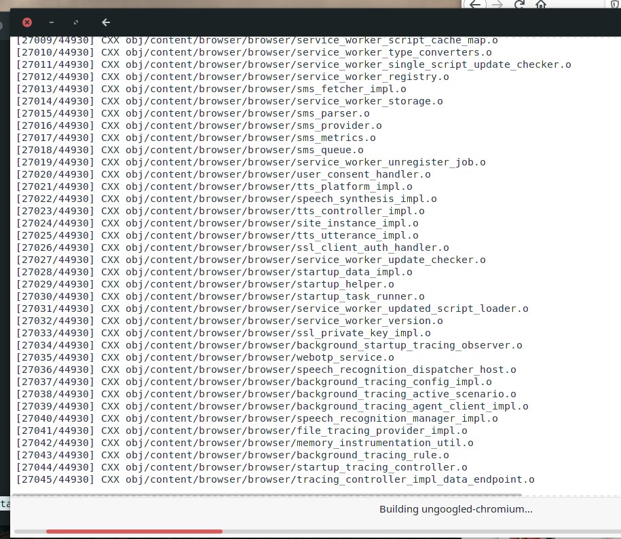
Task: Select the line with service_worker_version.o
Action: click(229, 322)
